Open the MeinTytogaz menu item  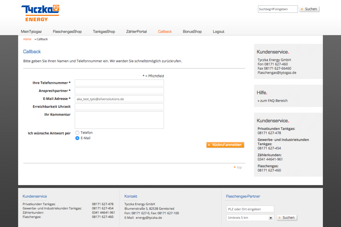coord(31,32)
